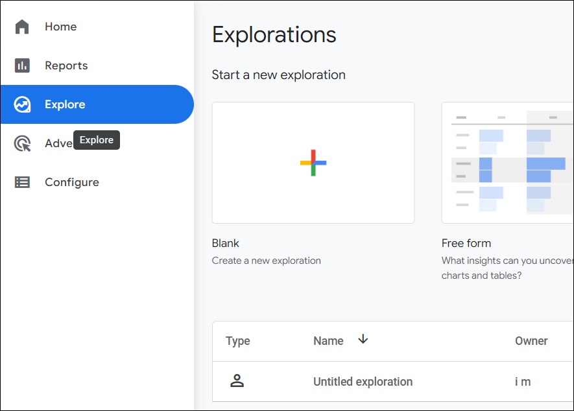Click owner cell 'i m'

[523, 382]
